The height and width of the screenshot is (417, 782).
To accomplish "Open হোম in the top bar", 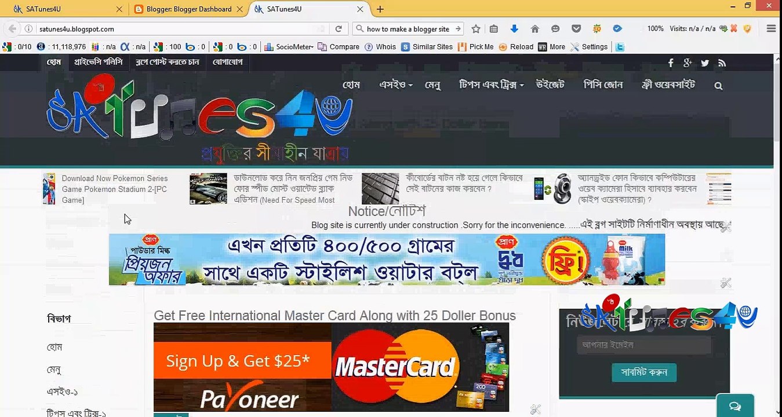I will tap(54, 62).
